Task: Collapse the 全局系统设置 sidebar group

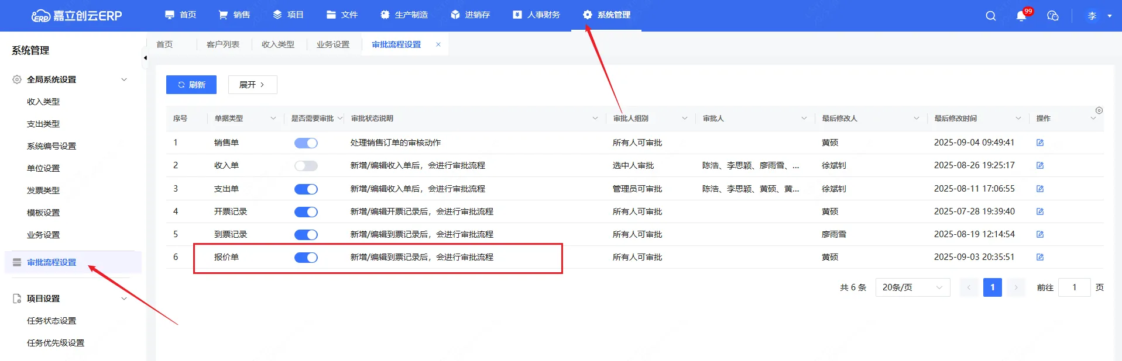Action: [123, 79]
